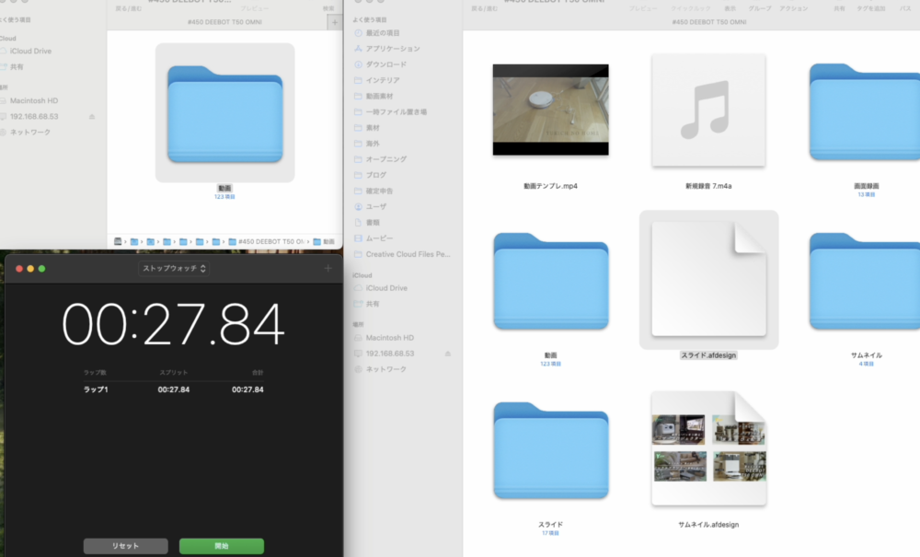Select the 画面録画 folder icon
The height and width of the screenshot is (557, 920).
[x=866, y=110]
